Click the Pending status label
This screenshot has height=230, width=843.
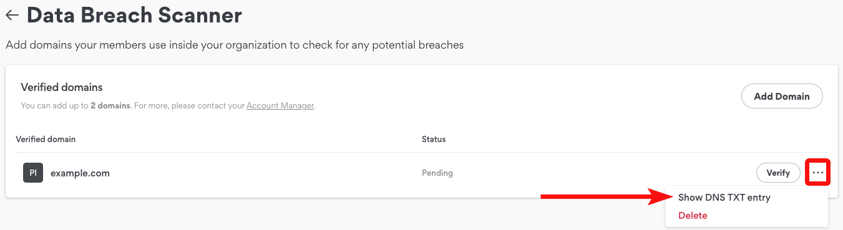[437, 173]
